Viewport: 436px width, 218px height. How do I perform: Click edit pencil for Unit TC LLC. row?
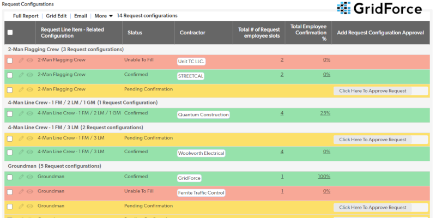(21, 60)
